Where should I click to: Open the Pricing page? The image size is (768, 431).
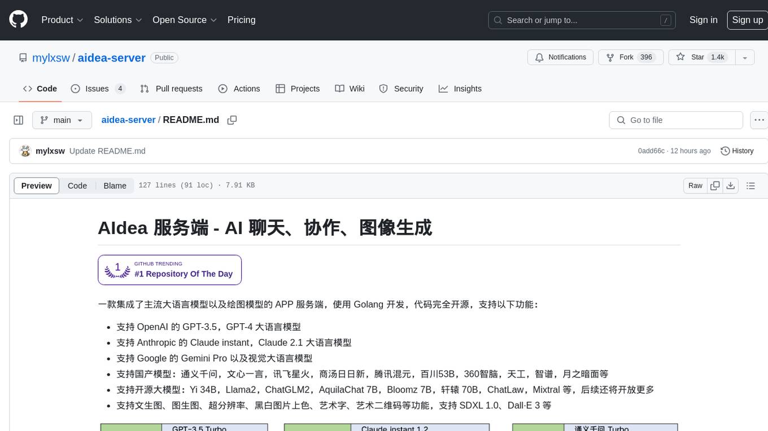[x=241, y=20]
